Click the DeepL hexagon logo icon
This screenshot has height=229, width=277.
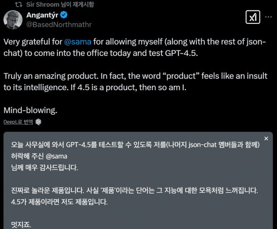pos(39,122)
